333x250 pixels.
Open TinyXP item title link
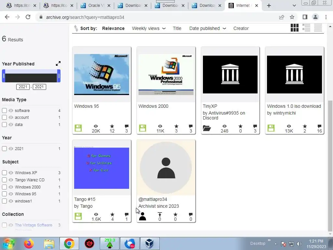tap(210, 106)
